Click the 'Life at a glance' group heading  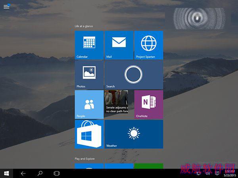84,26
